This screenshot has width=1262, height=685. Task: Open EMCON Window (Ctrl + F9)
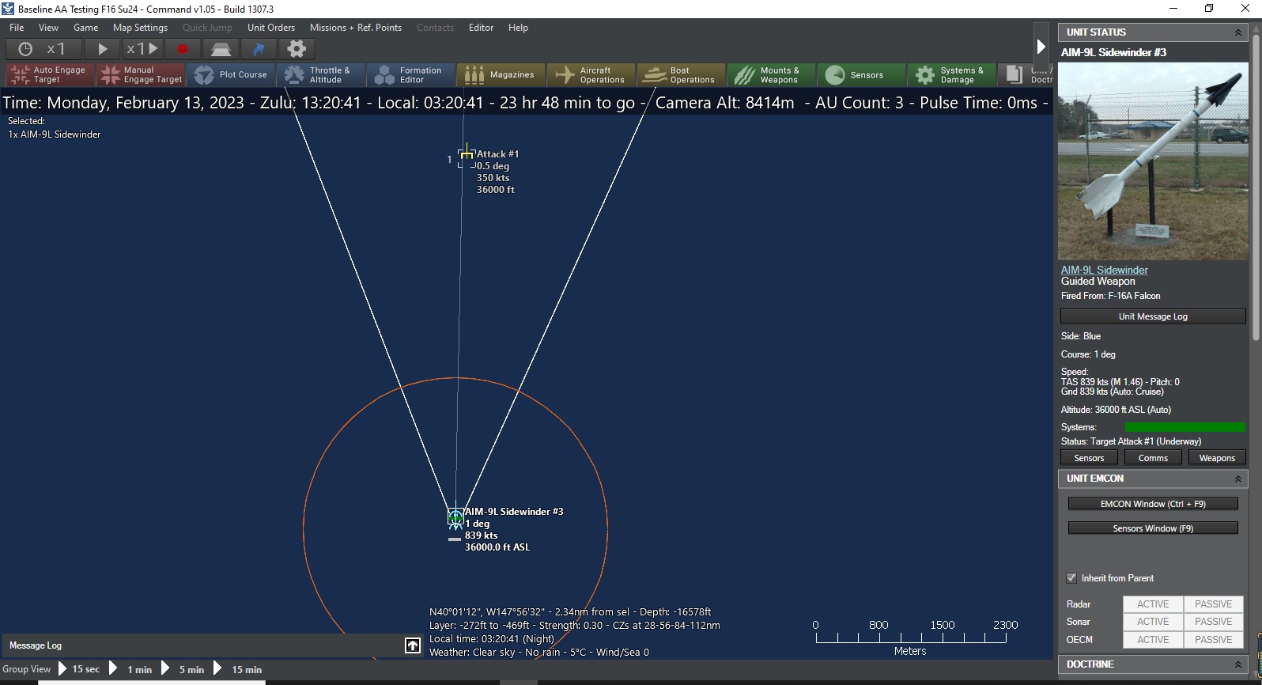tap(1153, 504)
